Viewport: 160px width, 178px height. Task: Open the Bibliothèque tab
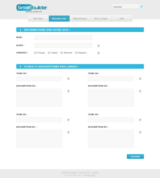[80, 19]
